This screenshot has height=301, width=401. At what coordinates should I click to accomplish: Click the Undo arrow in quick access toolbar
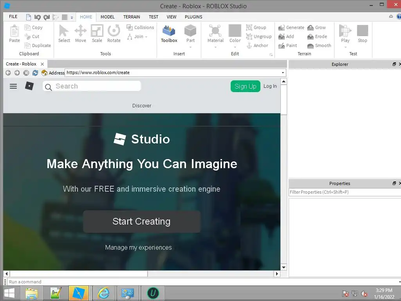tap(37, 17)
